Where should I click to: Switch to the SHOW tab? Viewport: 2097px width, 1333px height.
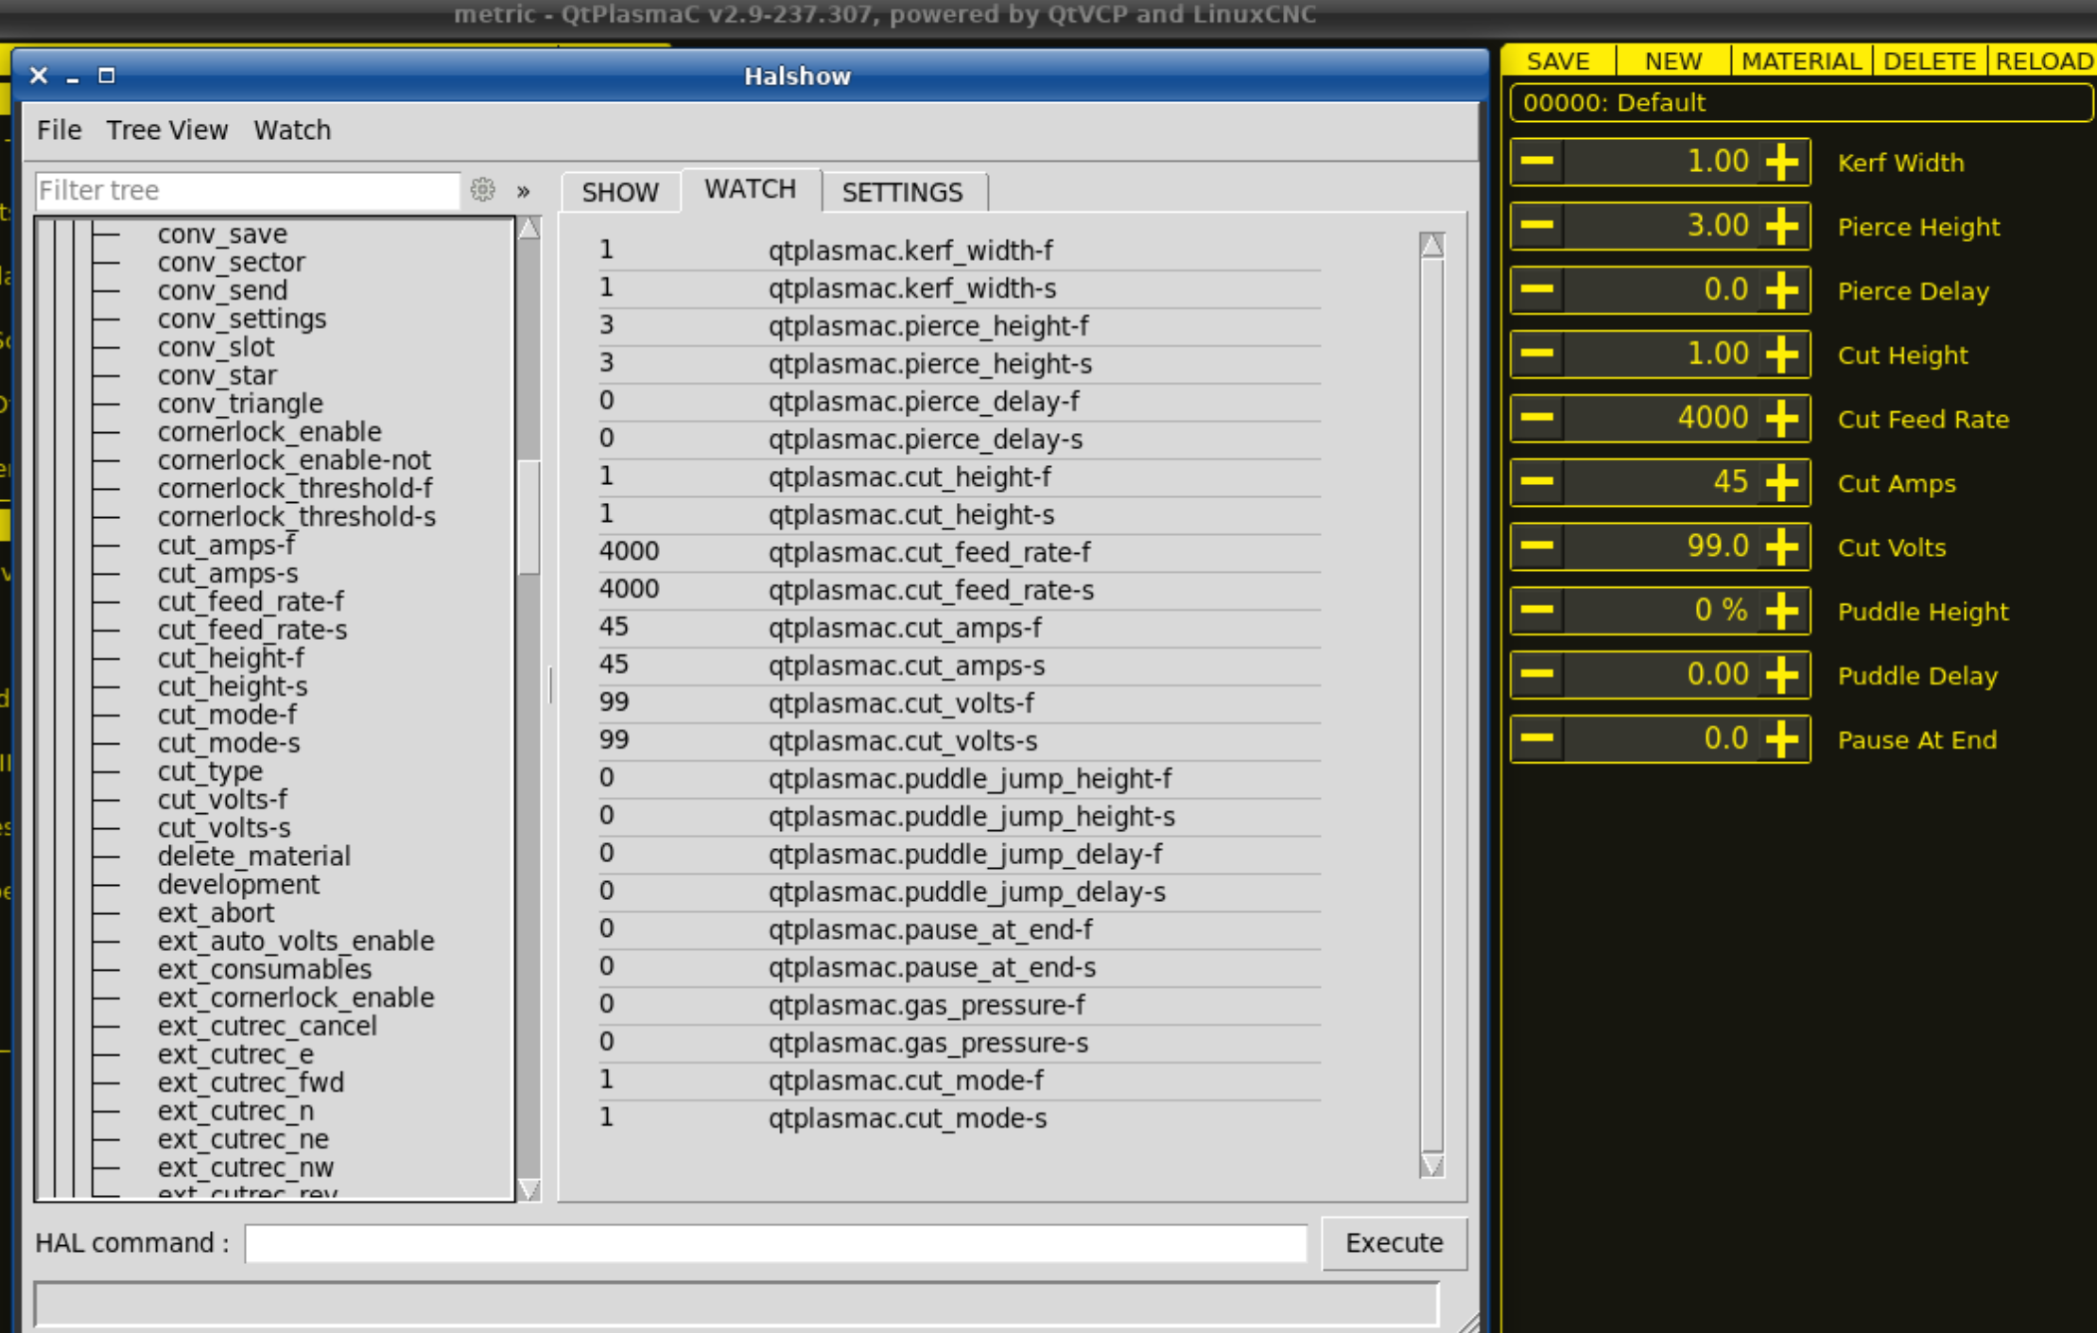click(x=620, y=192)
